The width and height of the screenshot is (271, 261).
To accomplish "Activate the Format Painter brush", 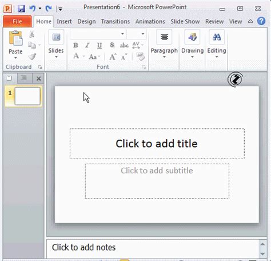I will [x=32, y=57].
